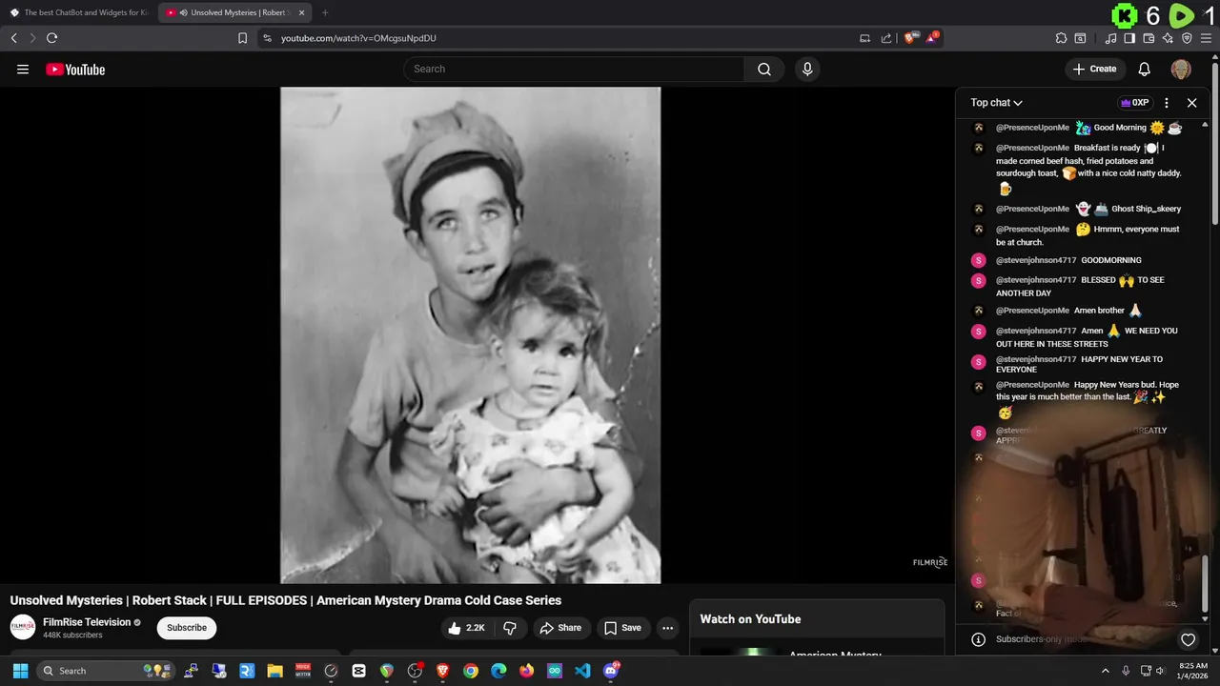Show subscribers-only mode info icon
Viewport: 1220px width, 686px height.
tap(977, 639)
